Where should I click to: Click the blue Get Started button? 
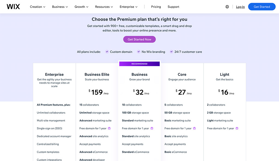262,6
